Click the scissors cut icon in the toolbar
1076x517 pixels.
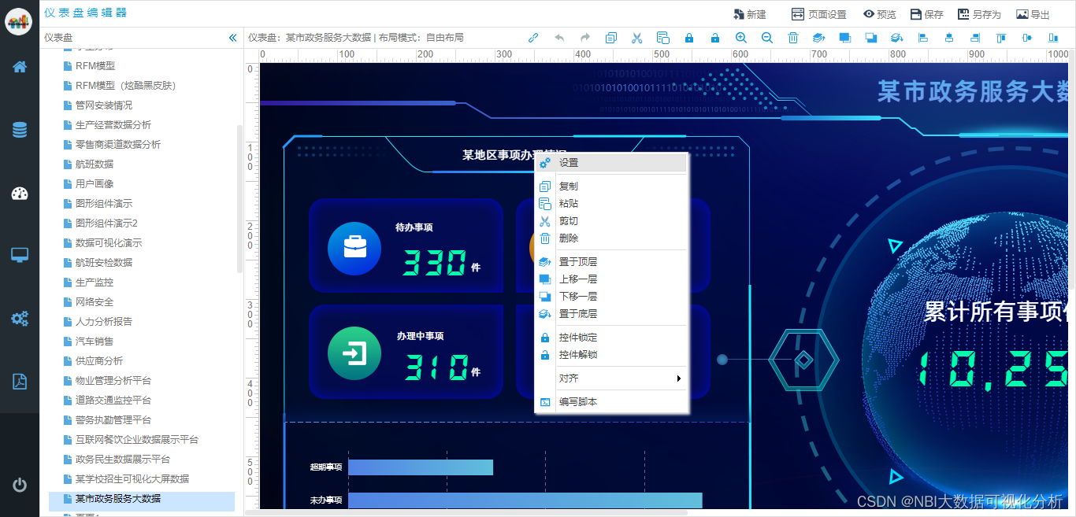pyautogui.click(x=637, y=37)
